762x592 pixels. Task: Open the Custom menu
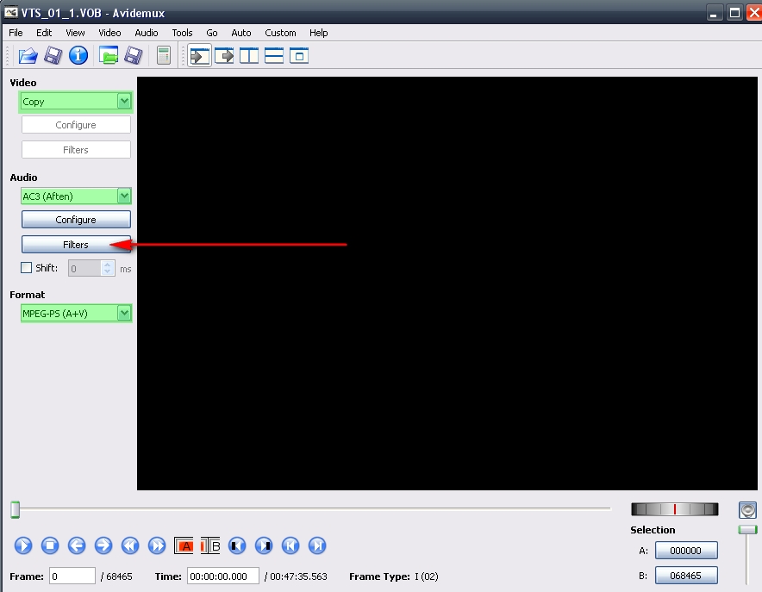point(280,33)
